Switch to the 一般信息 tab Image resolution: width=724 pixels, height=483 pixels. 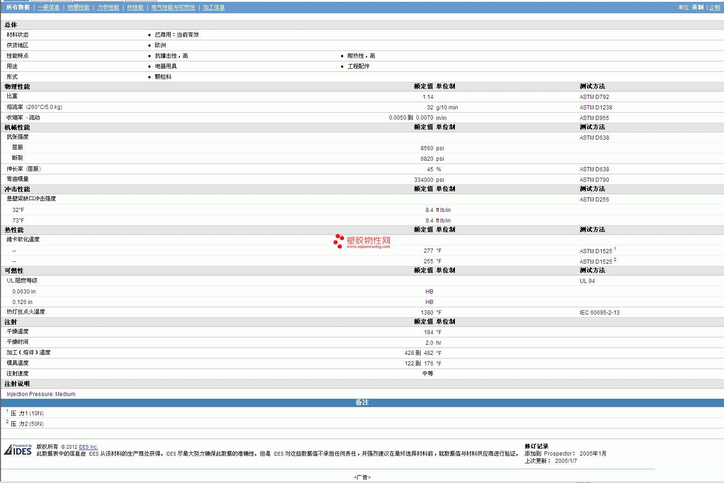click(49, 7)
